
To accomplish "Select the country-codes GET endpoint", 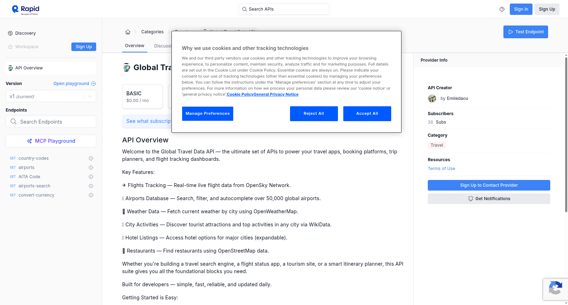I will (33, 158).
